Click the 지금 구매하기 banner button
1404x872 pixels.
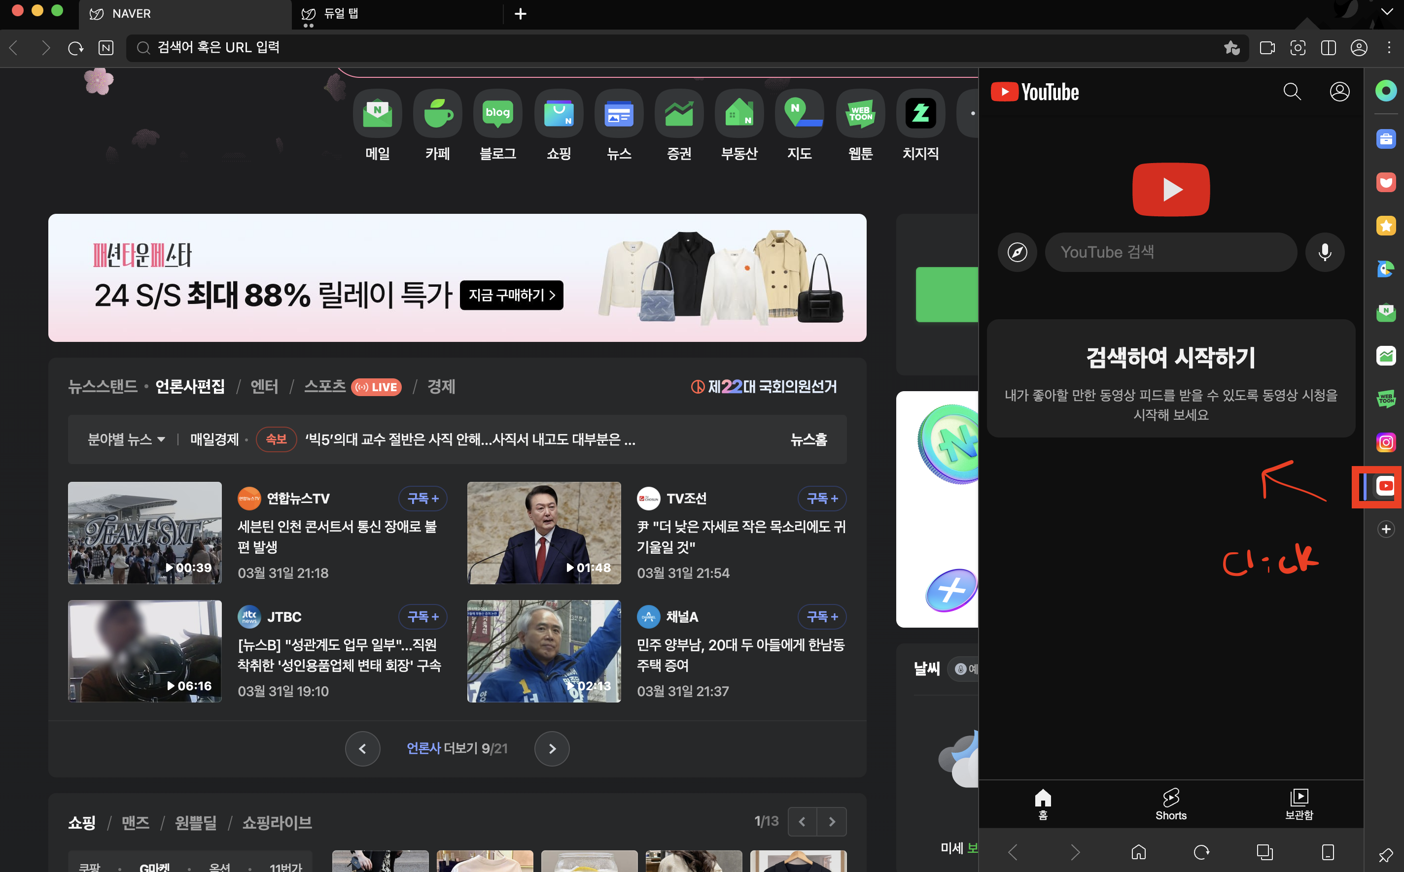tap(511, 295)
